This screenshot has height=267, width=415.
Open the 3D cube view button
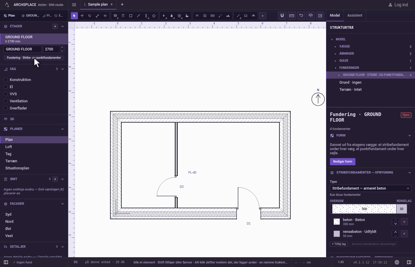click(x=311, y=15)
